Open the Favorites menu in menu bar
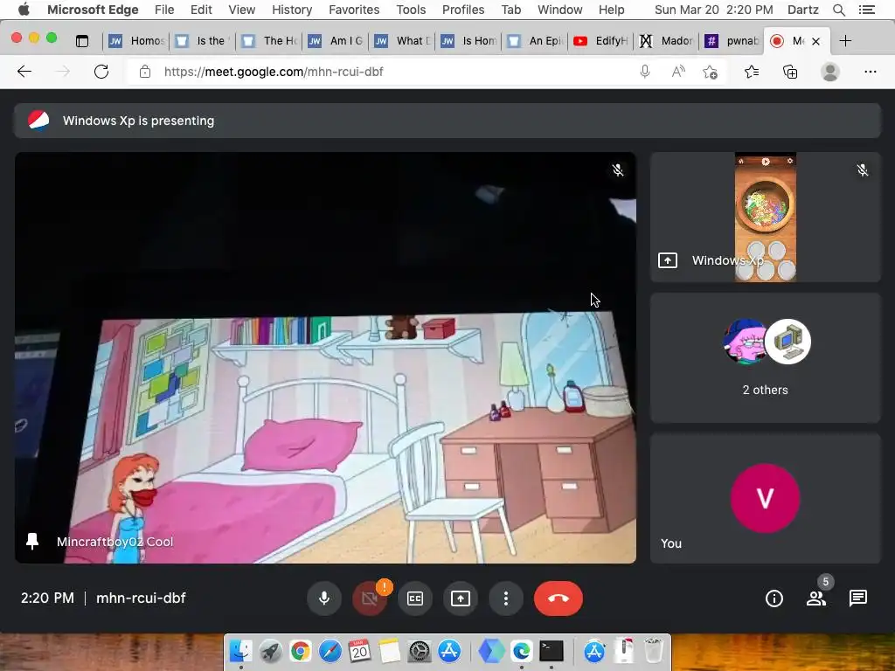 pyautogui.click(x=354, y=10)
